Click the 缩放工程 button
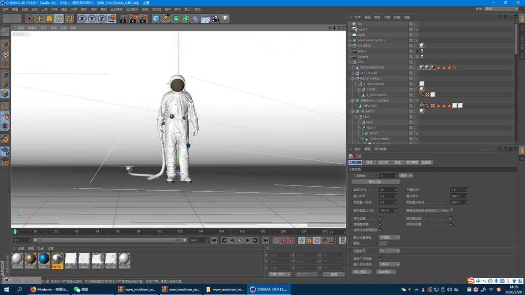The width and height of the screenshot is (525, 295). tap(376, 182)
